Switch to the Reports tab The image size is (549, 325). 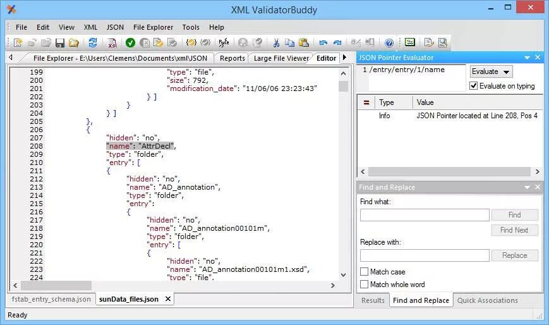click(232, 58)
